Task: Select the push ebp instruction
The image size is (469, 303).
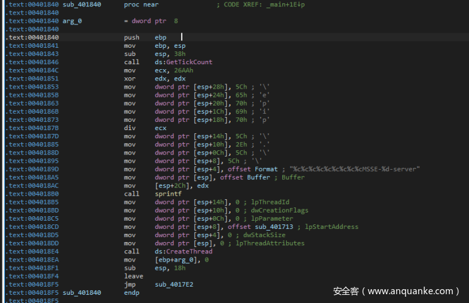Action: click(x=145, y=38)
